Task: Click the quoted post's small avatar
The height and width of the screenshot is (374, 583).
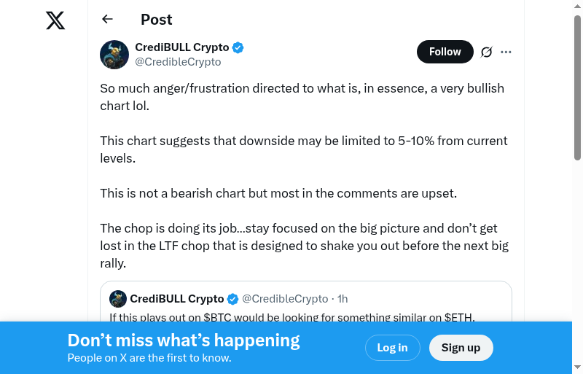Action: (x=118, y=299)
